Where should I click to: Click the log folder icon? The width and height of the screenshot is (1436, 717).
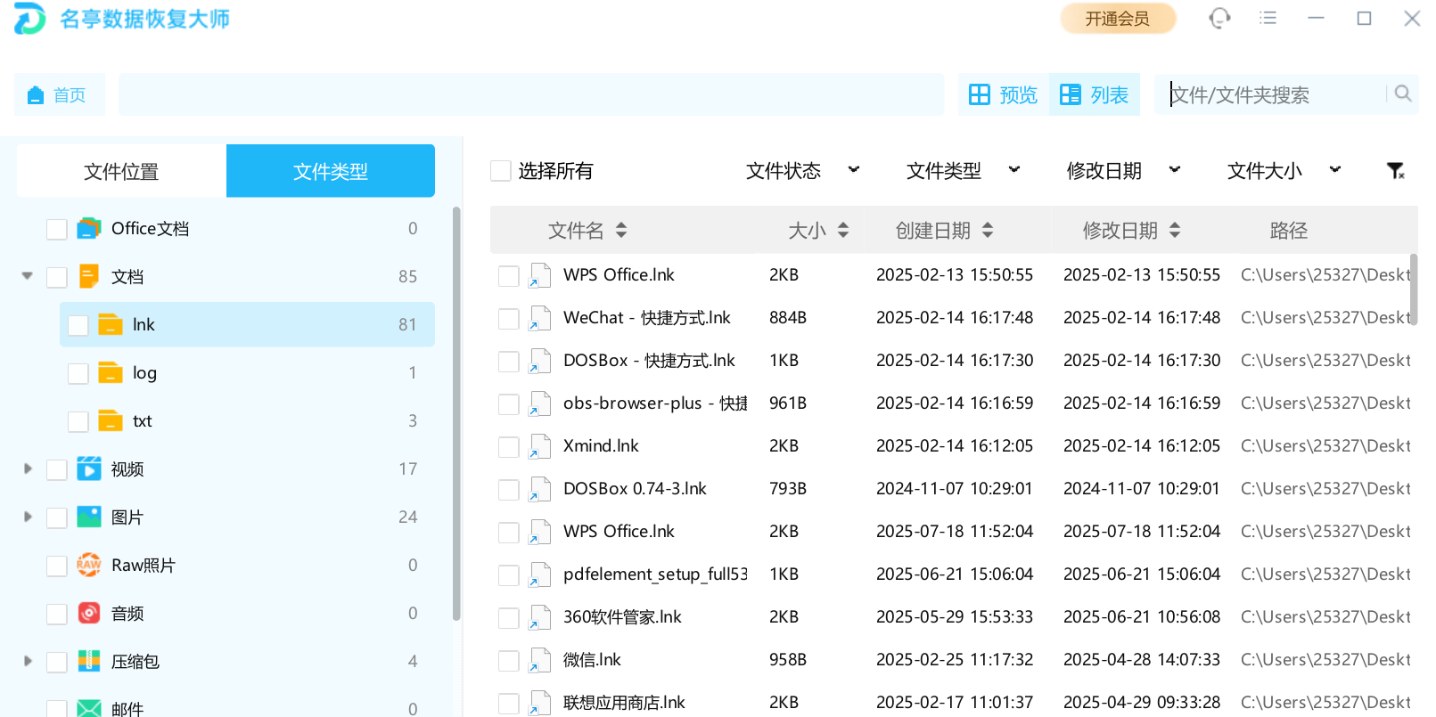[110, 372]
